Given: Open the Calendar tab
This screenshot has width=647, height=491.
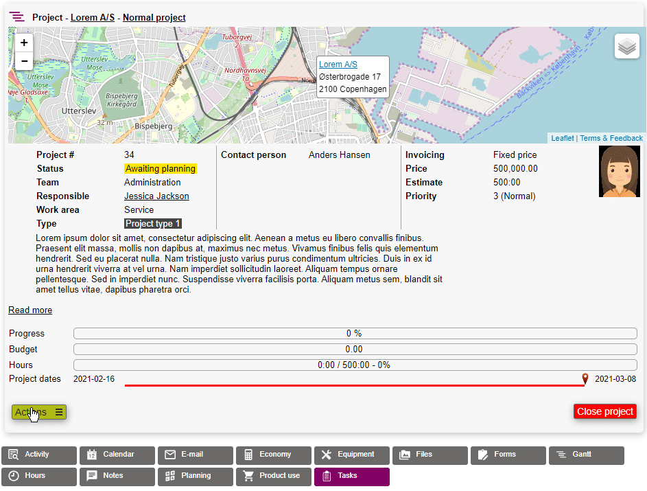Looking at the screenshot, I should click(x=117, y=455).
